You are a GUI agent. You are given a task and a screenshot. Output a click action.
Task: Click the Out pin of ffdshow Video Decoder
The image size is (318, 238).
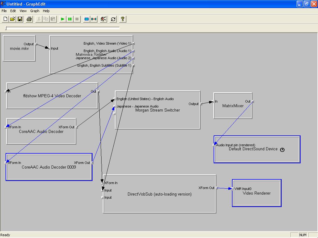click(x=98, y=91)
